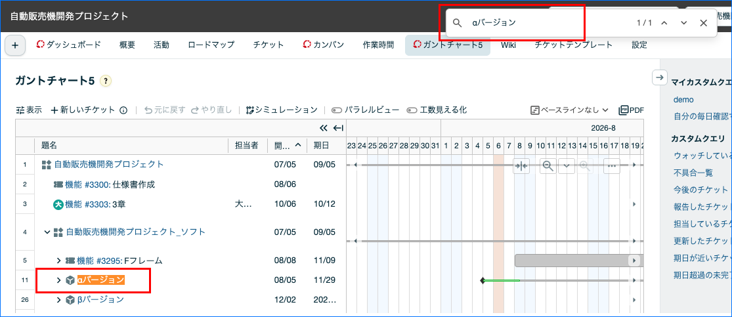The width and height of the screenshot is (732, 317).
Task: Click the package icon next to βバージョン
Action: point(70,299)
